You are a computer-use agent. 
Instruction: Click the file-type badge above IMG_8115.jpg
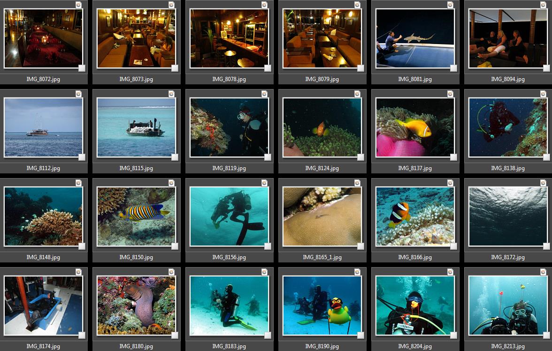[x=171, y=94]
